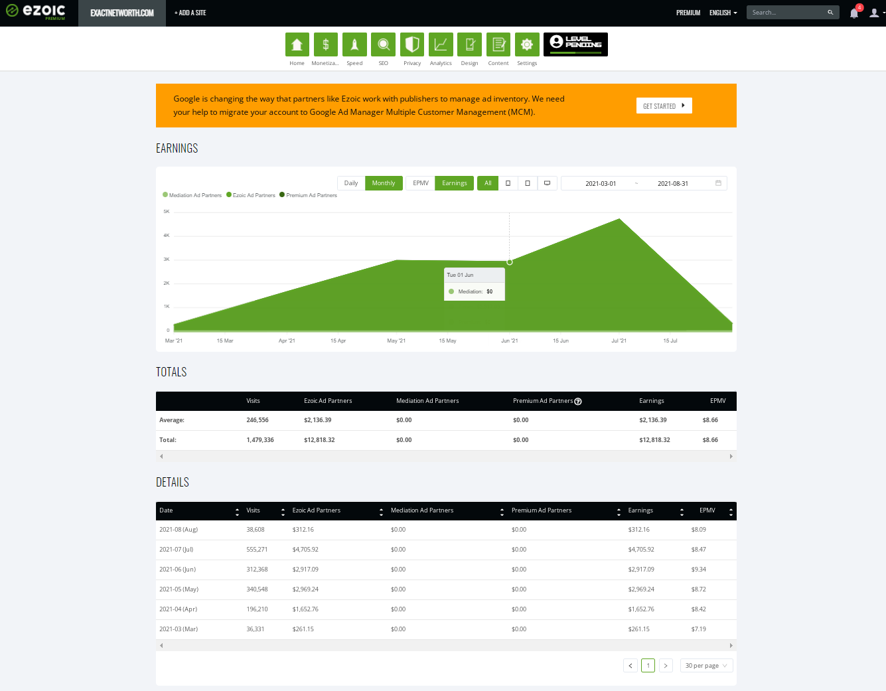The image size is (886, 691).
Task: Open the date range calendar icon
Action: click(x=718, y=183)
